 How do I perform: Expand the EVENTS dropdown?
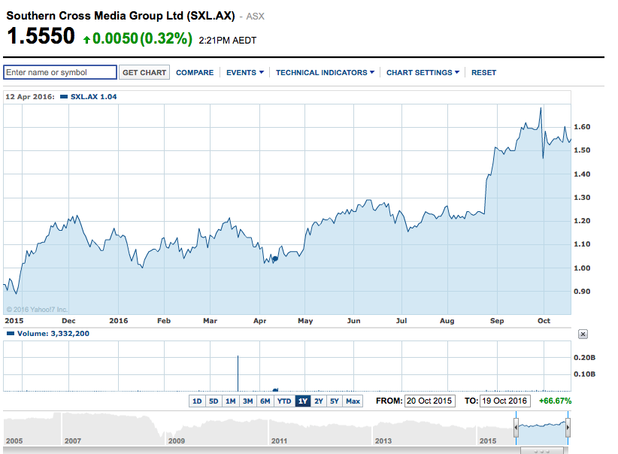coord(245,72)
